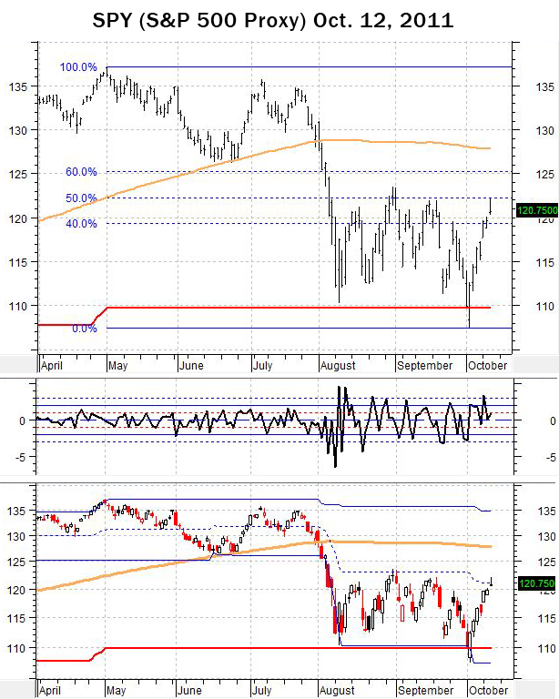Click left-axis 110 label of the top bar chart

point(18,306)
